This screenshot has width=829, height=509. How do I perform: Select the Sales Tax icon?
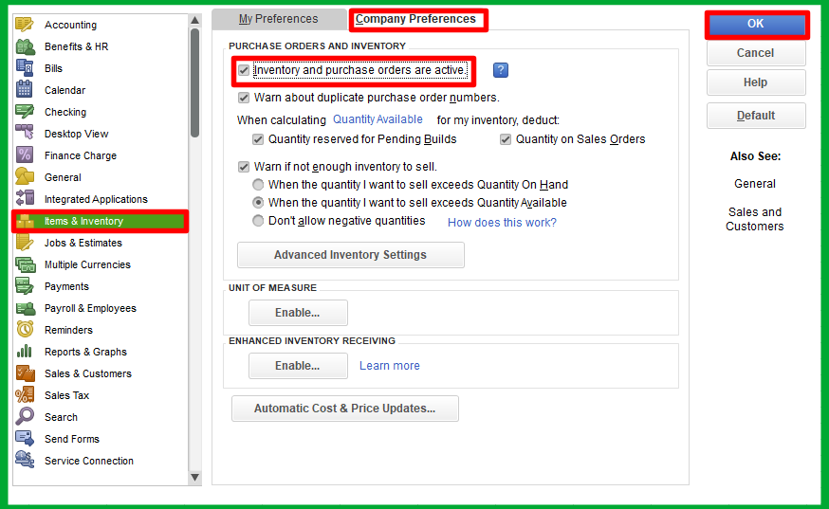(x=25, y=395)
